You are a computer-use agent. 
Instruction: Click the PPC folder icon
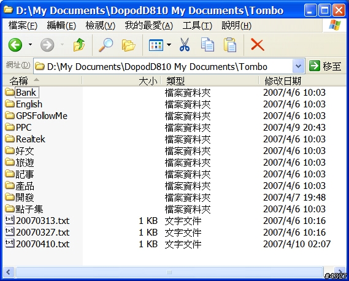point(10,127)
